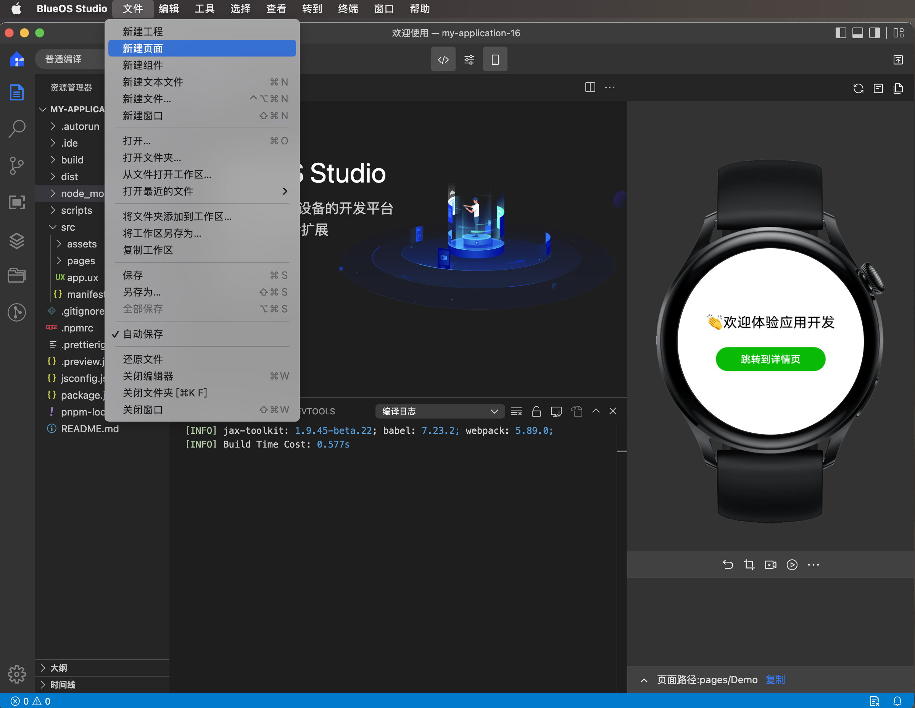Open the 终端 menu in menu bar
This screenshot has height=708, width=915.
click(348, 9)
